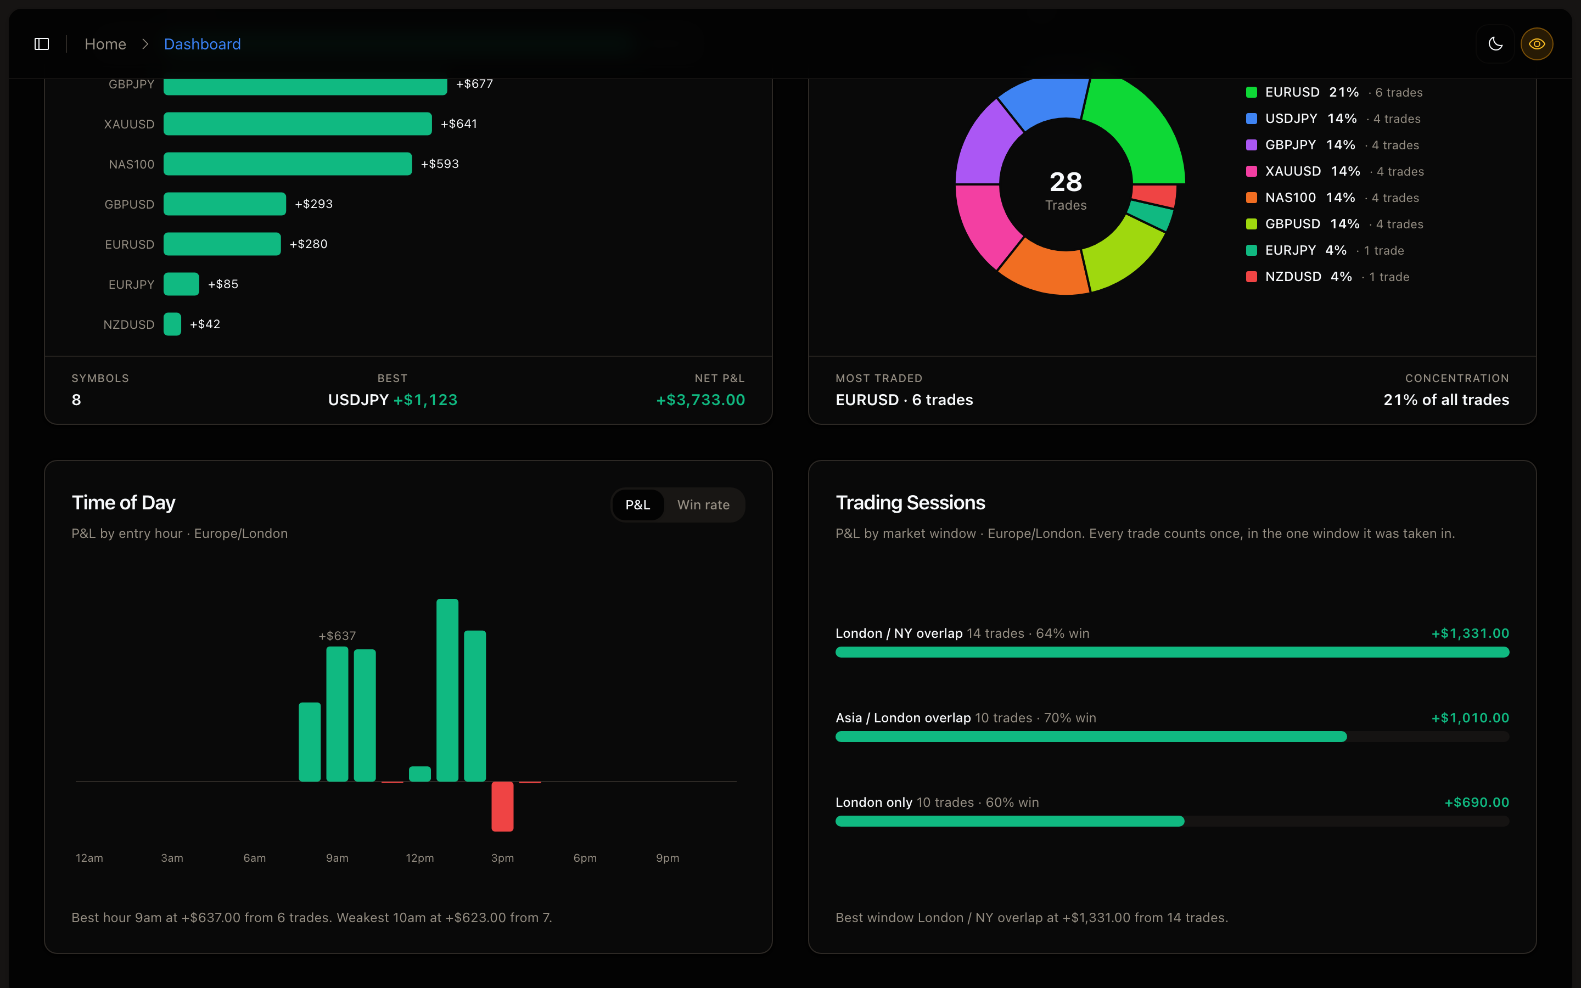Click the GBPJPY purple legend swatch
This screenshot has height=988, width=1581.
(x=1252, y=145)
